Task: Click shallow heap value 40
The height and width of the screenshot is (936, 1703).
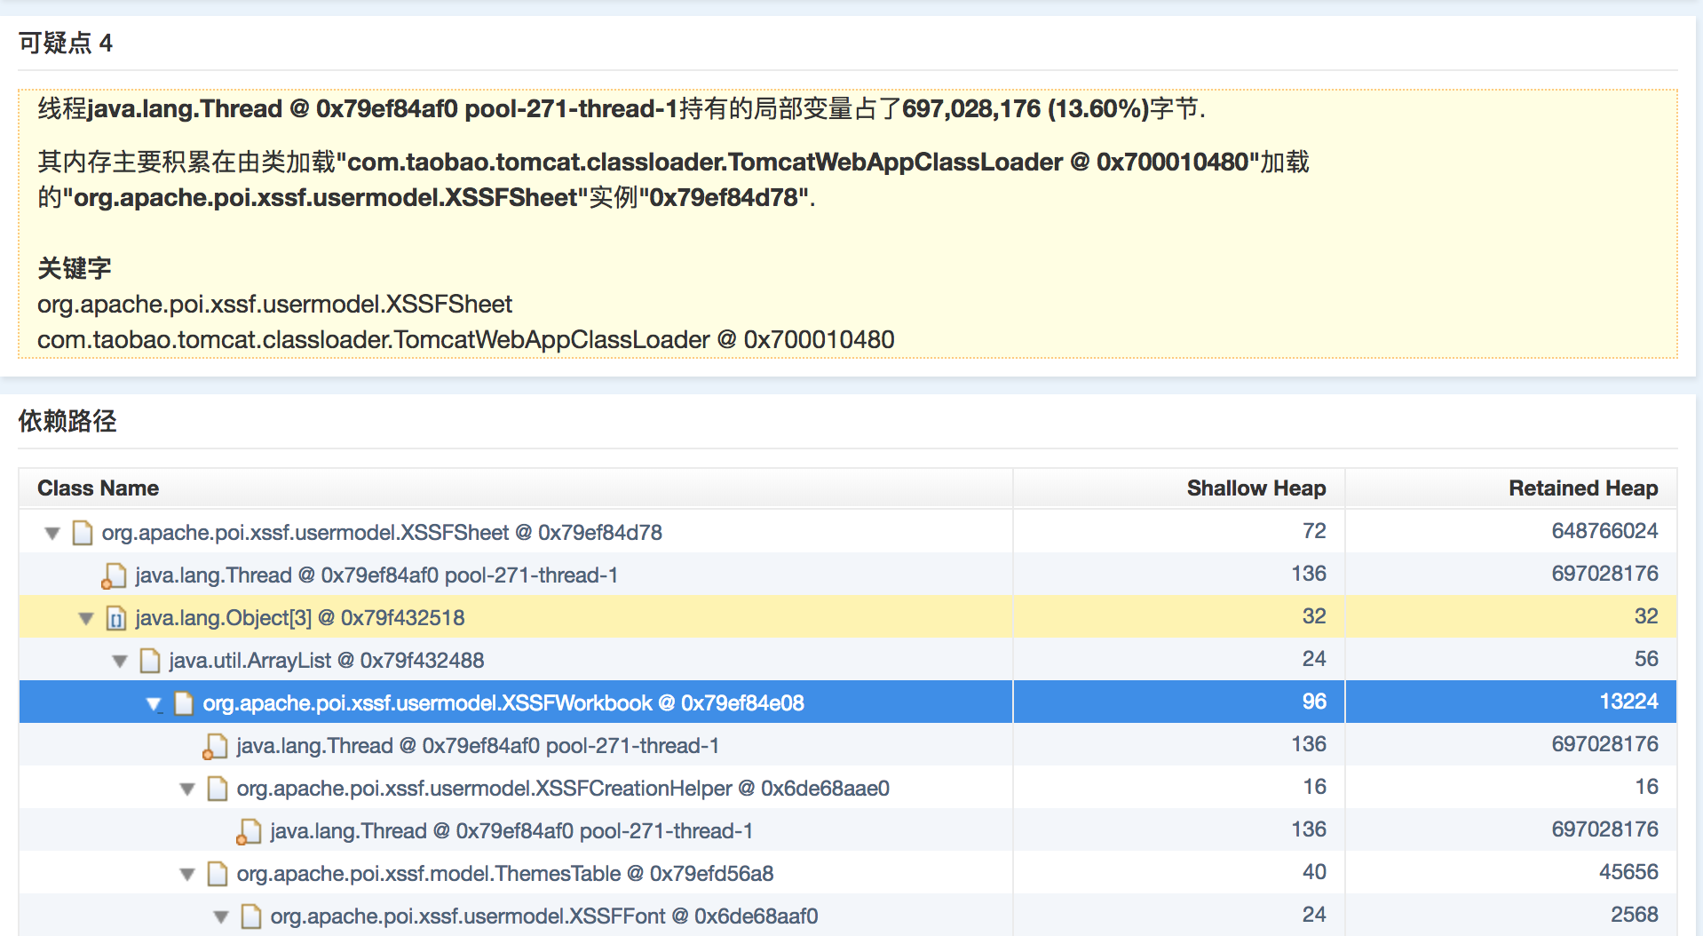Action: [x=1314, y=872]
